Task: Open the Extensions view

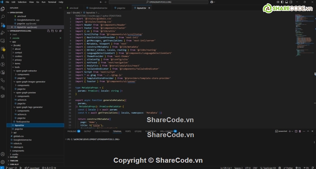Action: pos(3,49)
